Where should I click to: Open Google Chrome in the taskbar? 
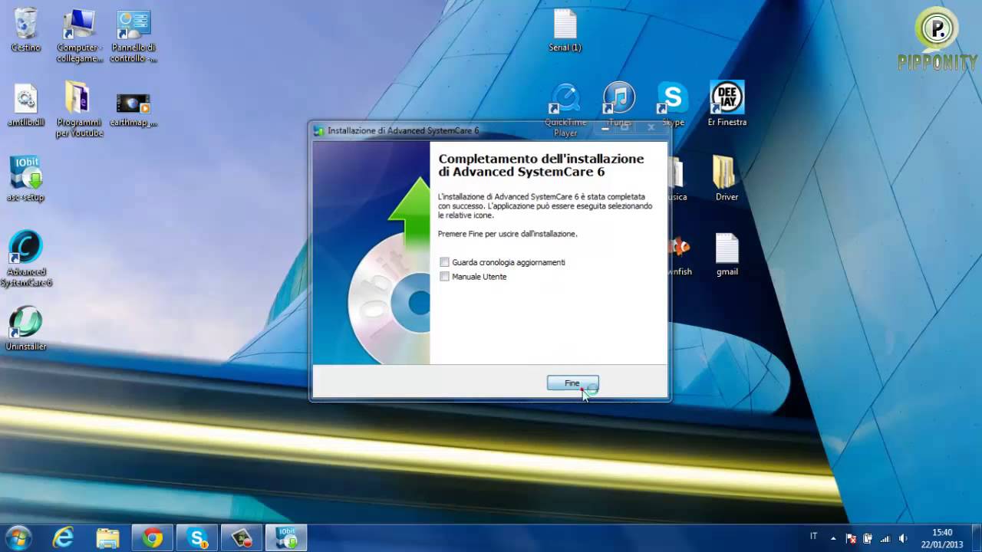[153, 538]
